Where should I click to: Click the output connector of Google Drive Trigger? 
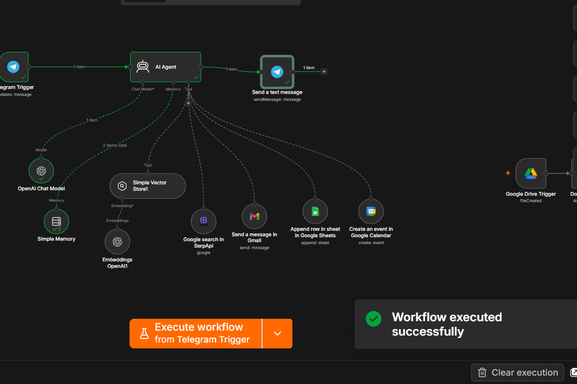(546, 173)
